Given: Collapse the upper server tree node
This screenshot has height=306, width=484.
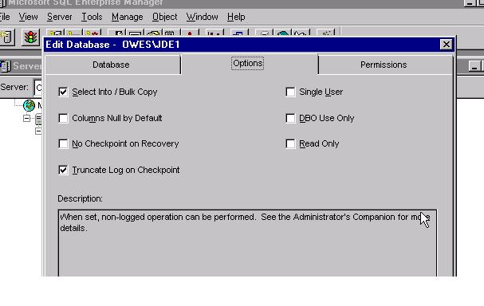Looking at the screenshot, I should pyautogui.click(x=27, y=118).
